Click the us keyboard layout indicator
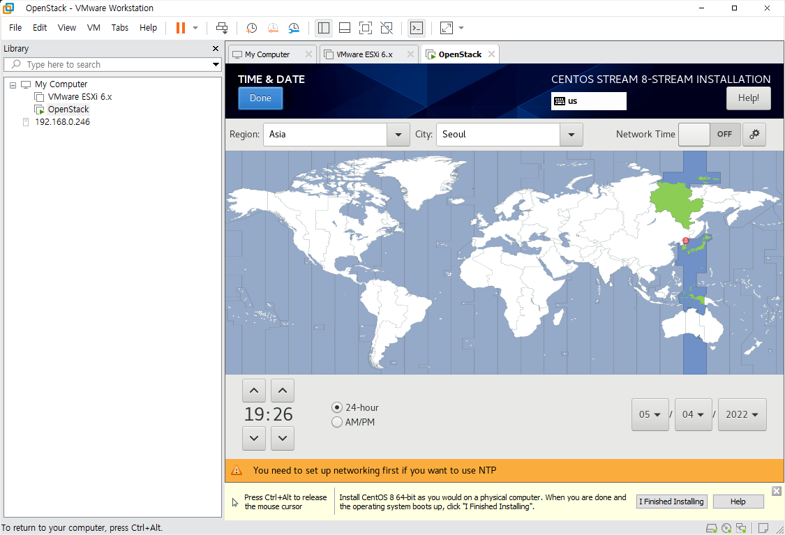This screenshot has width=785, height=535. (589, 101)
